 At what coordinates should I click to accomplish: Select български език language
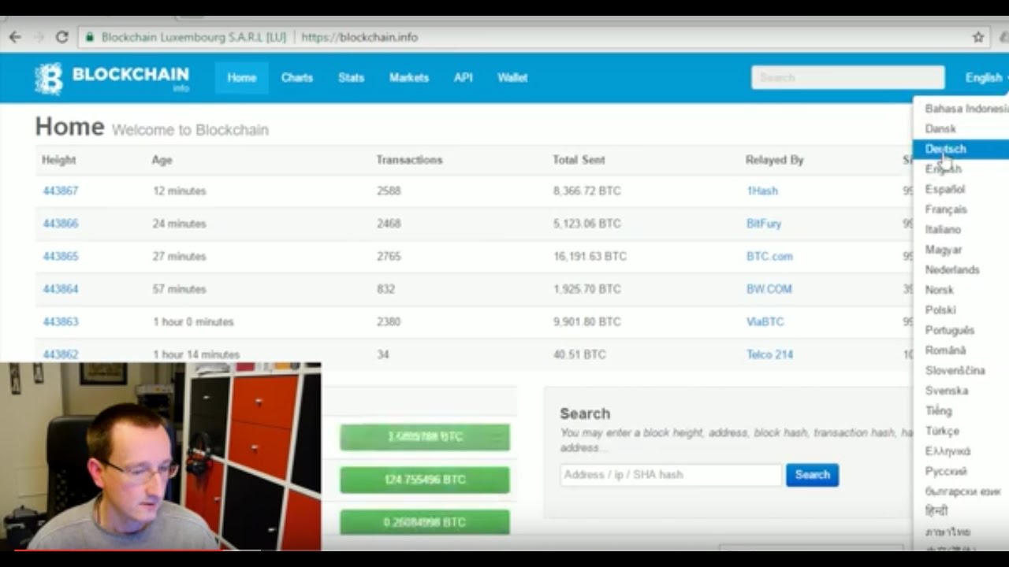coord(961,491)
